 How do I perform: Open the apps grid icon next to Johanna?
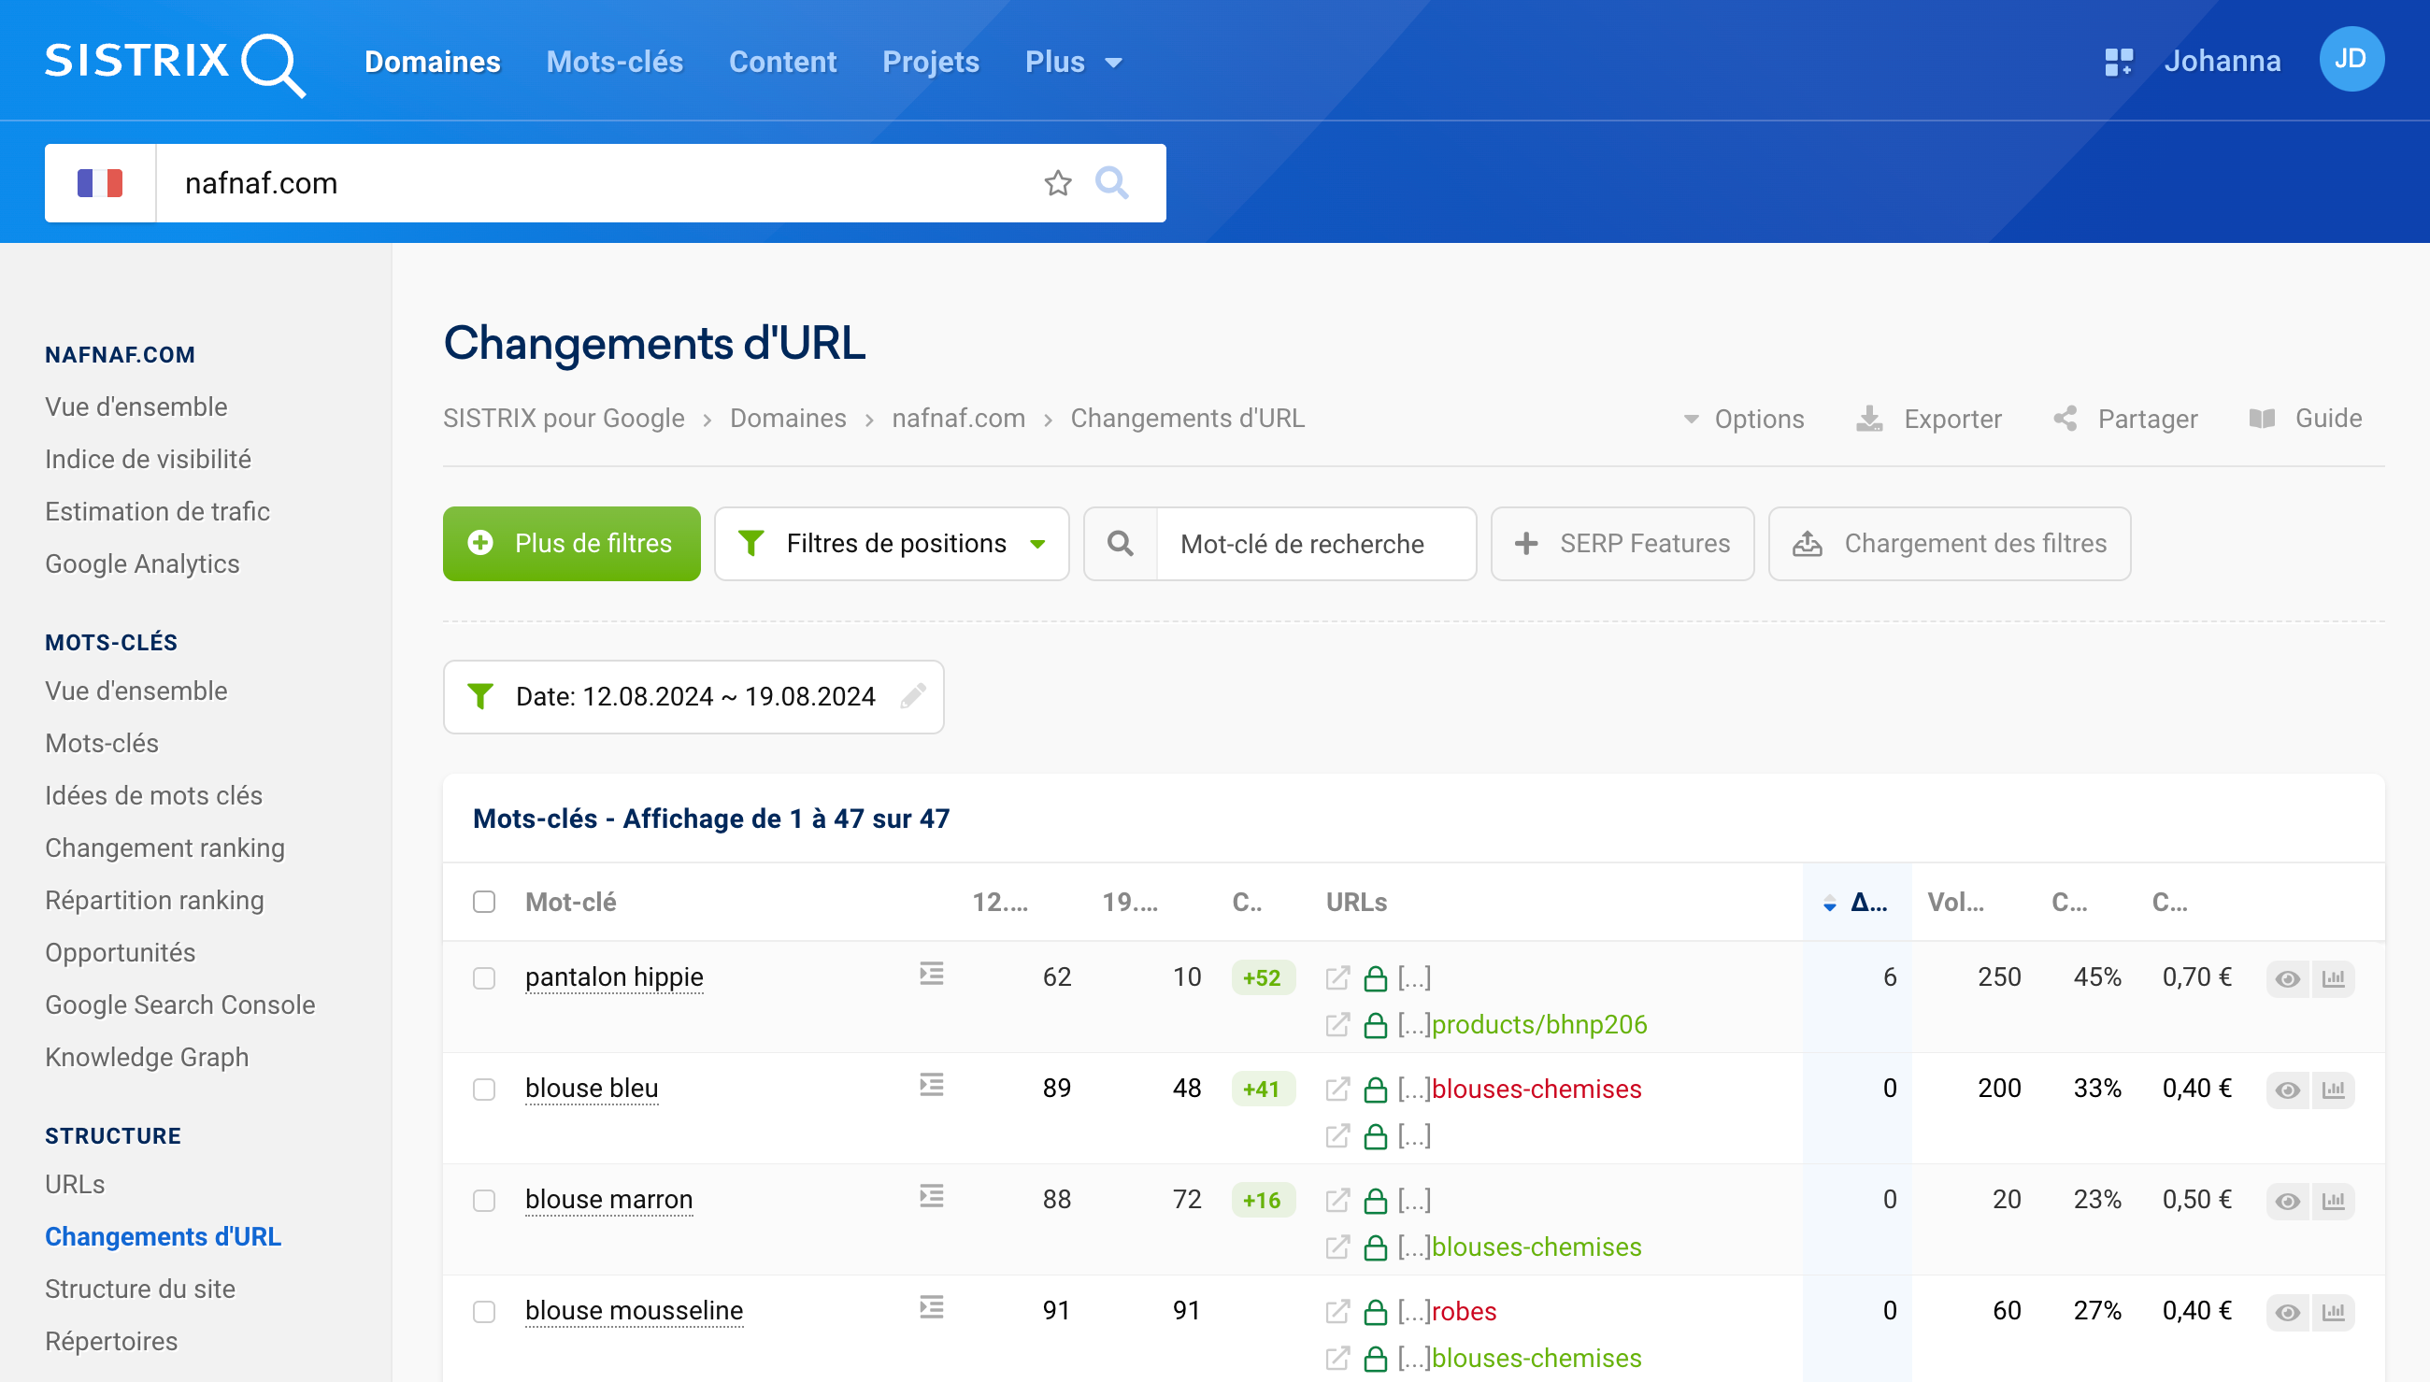pyautogui.click(x=2118, y=62)
